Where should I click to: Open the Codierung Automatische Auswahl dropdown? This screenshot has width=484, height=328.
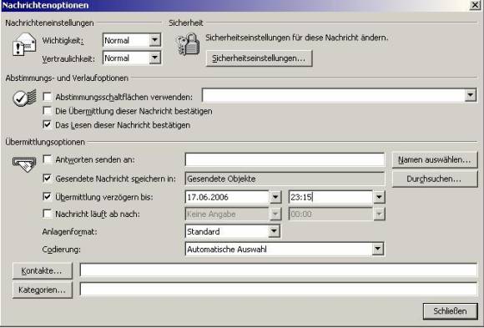[377, 249]
